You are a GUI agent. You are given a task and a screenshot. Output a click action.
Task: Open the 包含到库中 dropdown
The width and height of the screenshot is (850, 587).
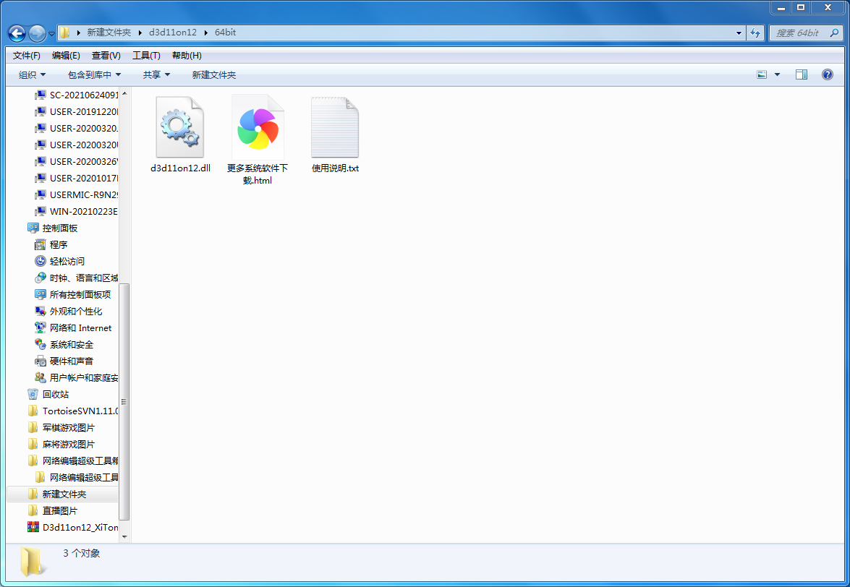94,74
